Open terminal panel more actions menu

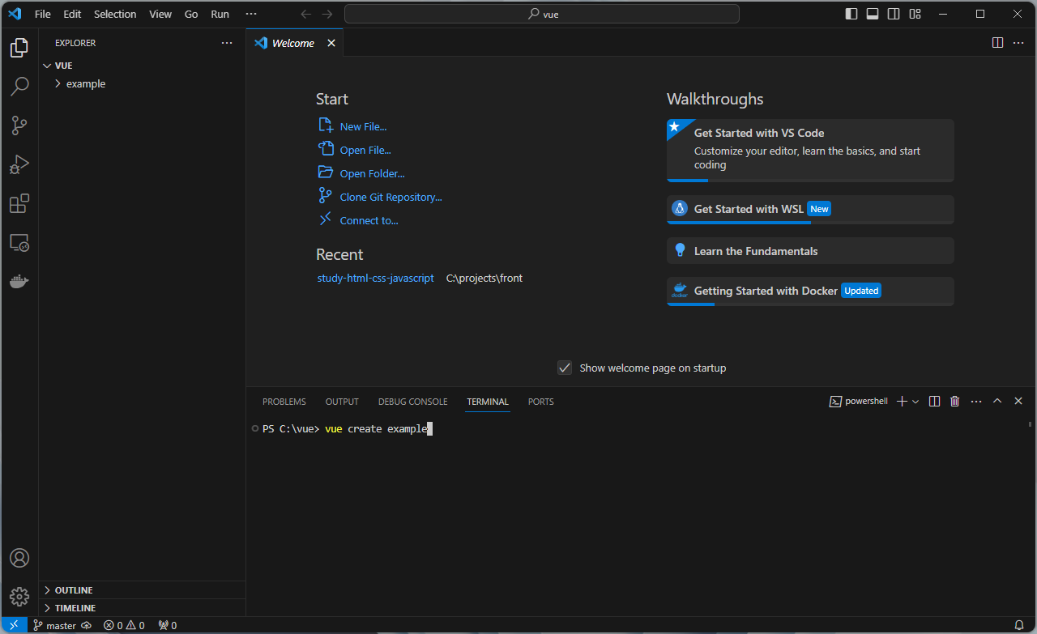976,402
